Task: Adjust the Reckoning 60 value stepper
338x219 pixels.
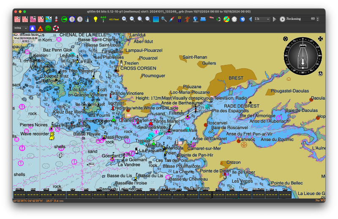Action: click(318, 19)
